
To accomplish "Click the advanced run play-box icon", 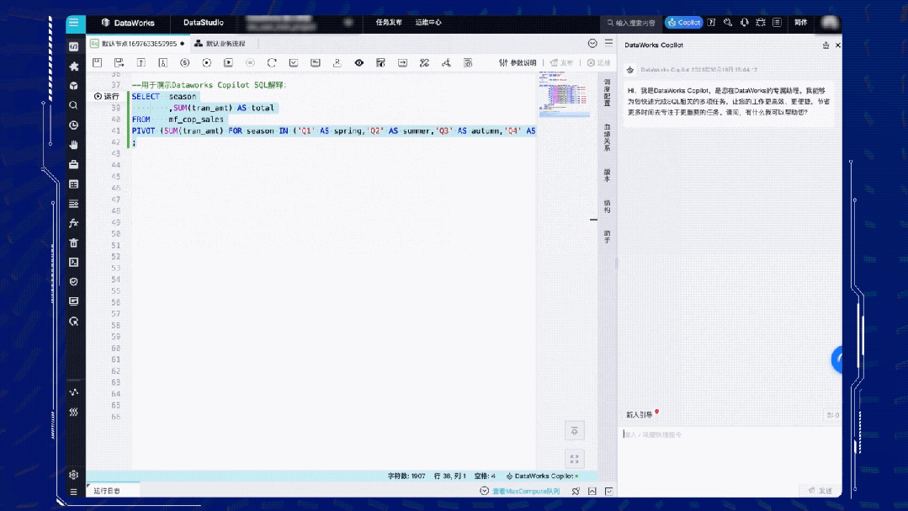I will [x=228, y=62].
